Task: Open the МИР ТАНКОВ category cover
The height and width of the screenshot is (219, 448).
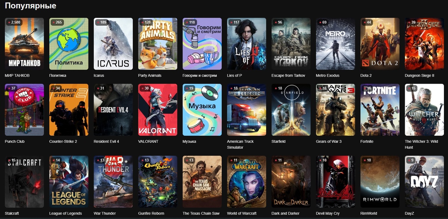Action: coord(24,44)
